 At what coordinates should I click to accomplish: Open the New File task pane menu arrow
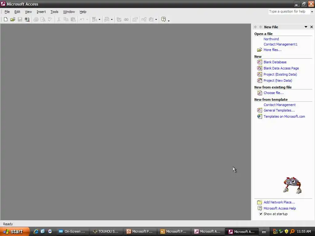tap(306, 27)
